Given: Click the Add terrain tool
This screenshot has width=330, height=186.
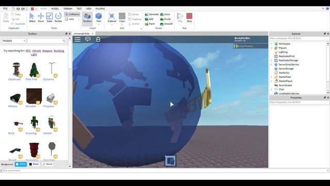Looking at the screenshot, I should 149,19.
